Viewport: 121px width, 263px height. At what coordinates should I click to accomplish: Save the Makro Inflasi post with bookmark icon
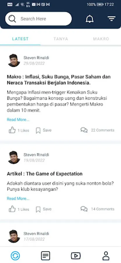tap(38, 130)
